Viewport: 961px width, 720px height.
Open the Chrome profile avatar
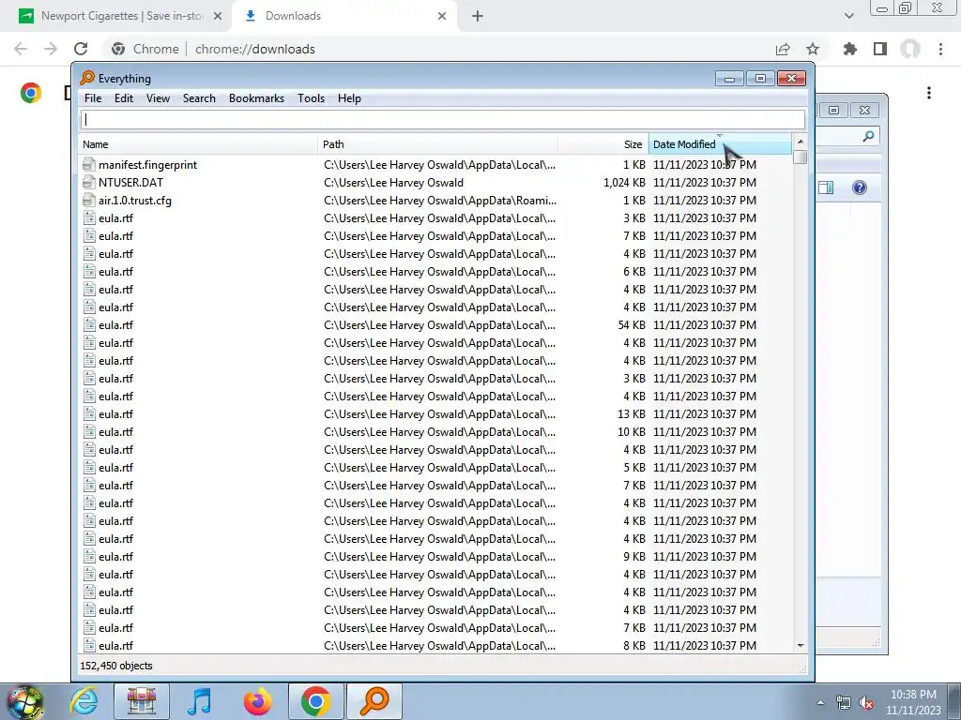pyautogui.click(x=910, y=49)
